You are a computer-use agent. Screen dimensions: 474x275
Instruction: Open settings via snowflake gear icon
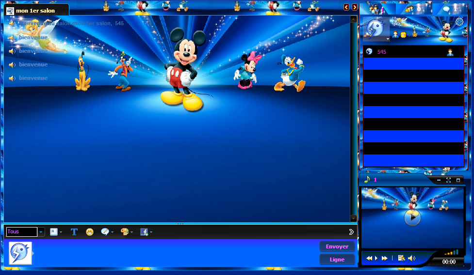tap(459, 22)
